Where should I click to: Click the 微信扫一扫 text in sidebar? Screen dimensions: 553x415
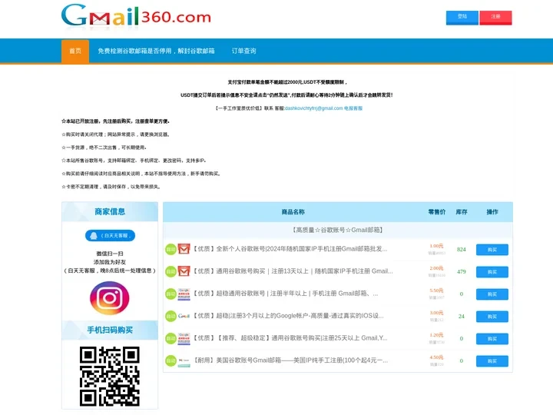click(110, 254)
